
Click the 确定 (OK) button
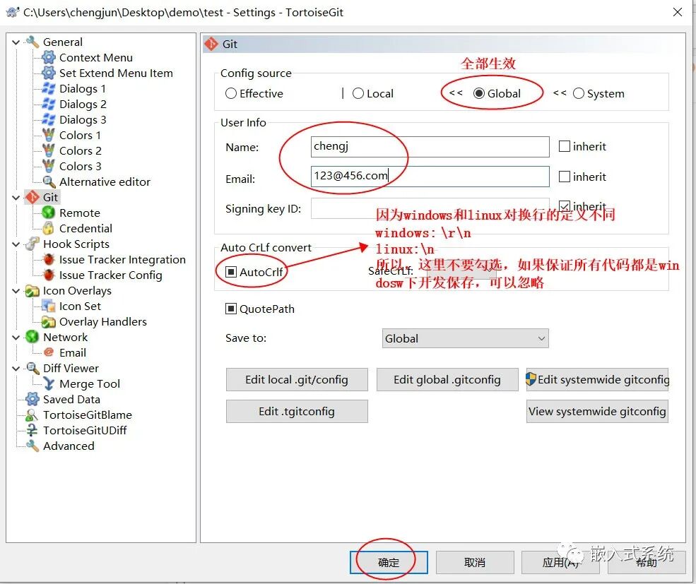click(x=389, y=562)
